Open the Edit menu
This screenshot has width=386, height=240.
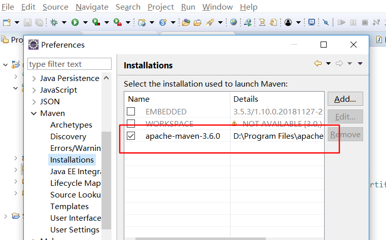[x=28, y=7]
